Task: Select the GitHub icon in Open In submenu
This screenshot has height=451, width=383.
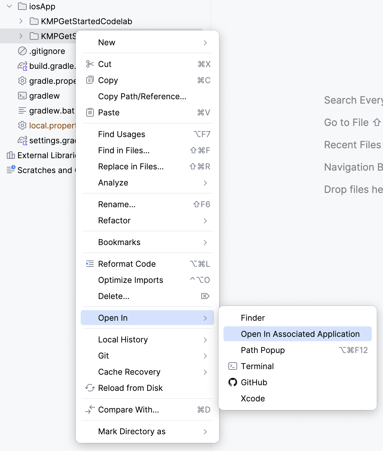Action: (232, 382)
